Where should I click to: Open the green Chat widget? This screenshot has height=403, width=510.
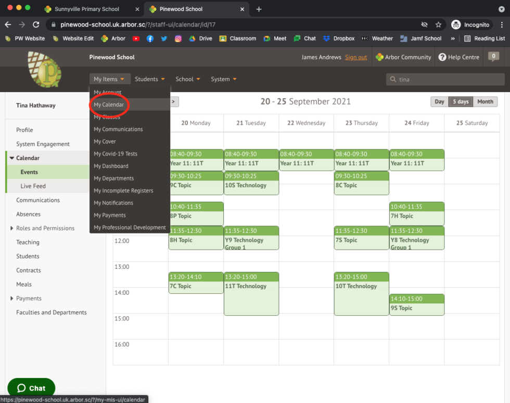pos(31,388)
